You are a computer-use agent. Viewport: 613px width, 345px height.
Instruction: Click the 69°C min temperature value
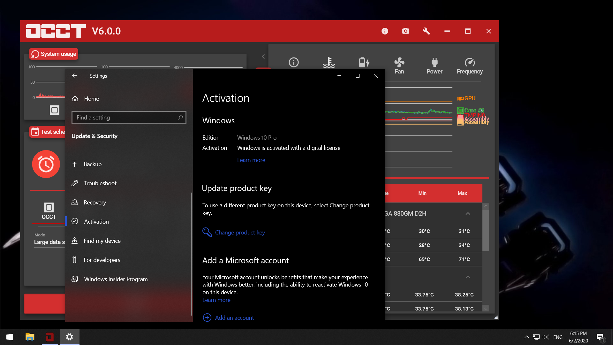coord(424,259)
